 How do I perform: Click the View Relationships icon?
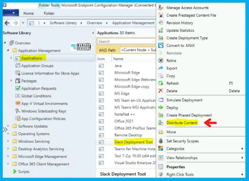pyautogui.click(x=161, y=158)
